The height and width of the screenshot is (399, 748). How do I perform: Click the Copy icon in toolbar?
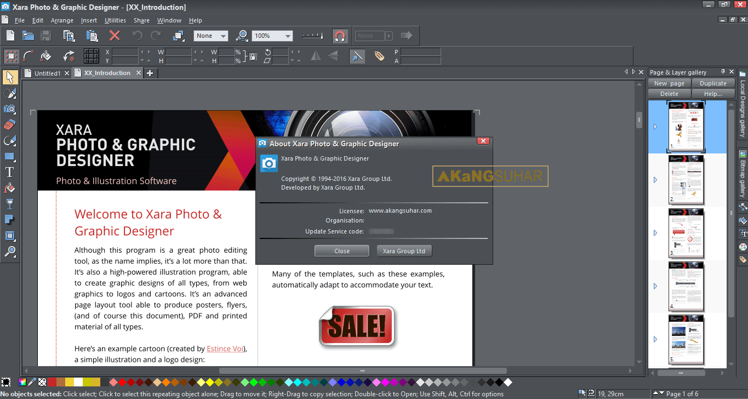click(69, 36)
